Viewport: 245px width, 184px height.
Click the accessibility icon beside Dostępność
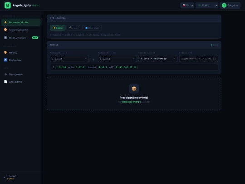(5, 60)
